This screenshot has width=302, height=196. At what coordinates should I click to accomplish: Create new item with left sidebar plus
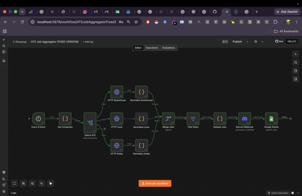(4, 40)
